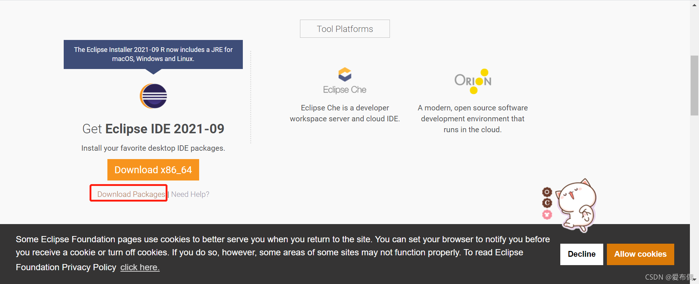The width and height of the screenshot is (699, 284).
Task: Click the middle C flower icon beside the cat
Action: pos(547,203)
